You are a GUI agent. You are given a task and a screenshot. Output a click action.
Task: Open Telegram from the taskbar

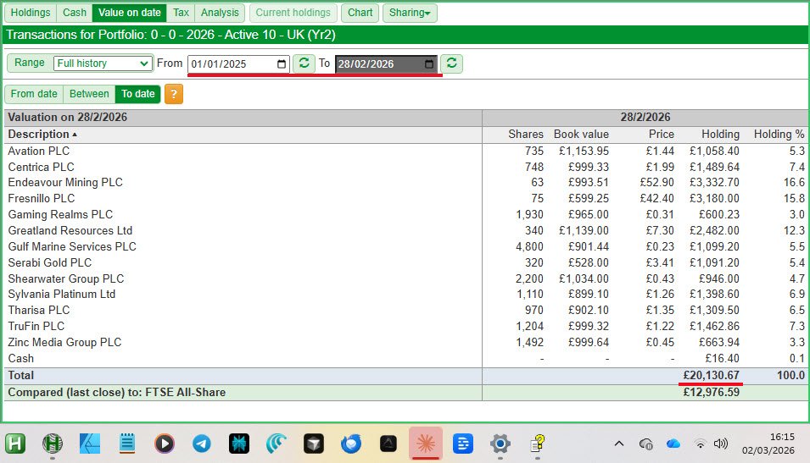tap(202, 443)
